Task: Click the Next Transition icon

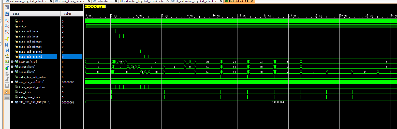Action: pos(7,61)
